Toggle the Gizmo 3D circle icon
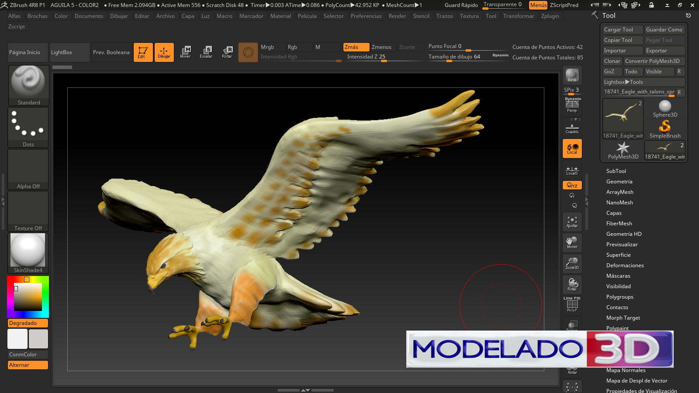 click(248, 52)
